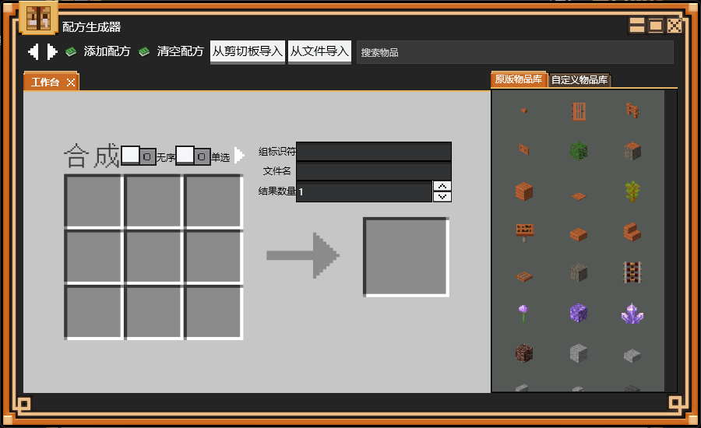Expand options with white triangle after 单选
Screen dimensions: 701x428
[239, 156]
